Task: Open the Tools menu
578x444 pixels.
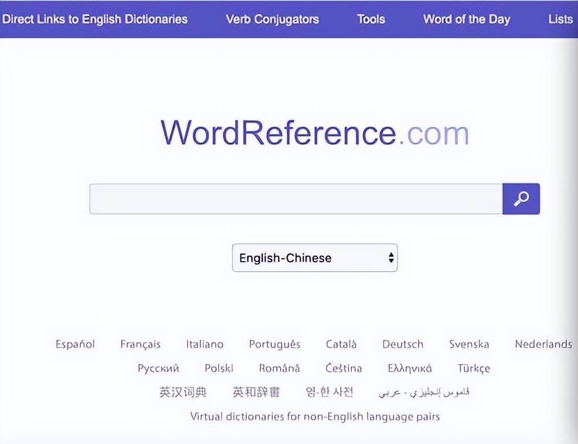Action: (x=371, y=19)
